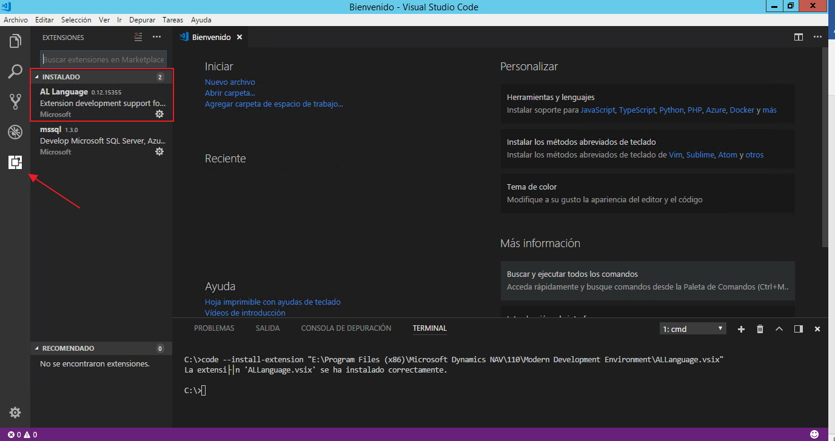The image size is (835, 441).
Task: Switch to the PROBLEMAS panel tab
Action: tap(214, 328)
